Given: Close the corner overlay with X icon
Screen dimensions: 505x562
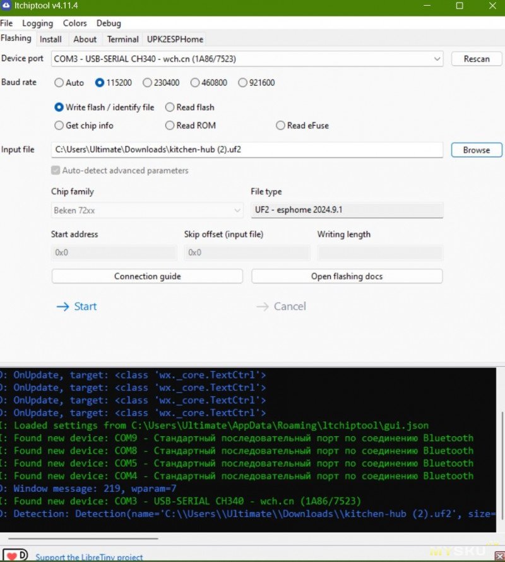Looking at the screenshot, I should coord(499,556).
